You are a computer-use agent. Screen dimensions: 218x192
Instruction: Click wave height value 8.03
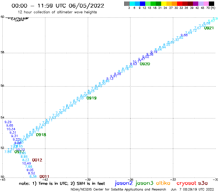click(x=80, y=98)
